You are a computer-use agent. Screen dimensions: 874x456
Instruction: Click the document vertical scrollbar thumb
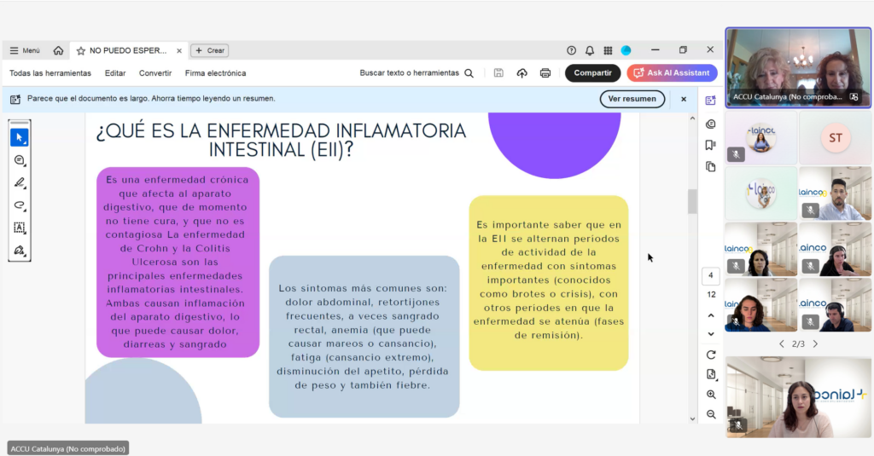692,201
